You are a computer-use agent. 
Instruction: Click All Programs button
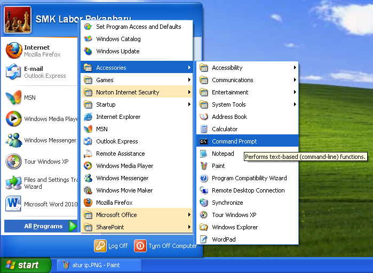41,226
